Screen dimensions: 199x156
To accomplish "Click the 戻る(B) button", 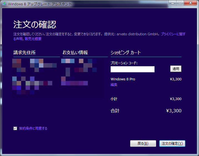I will (x=143, y=143).
